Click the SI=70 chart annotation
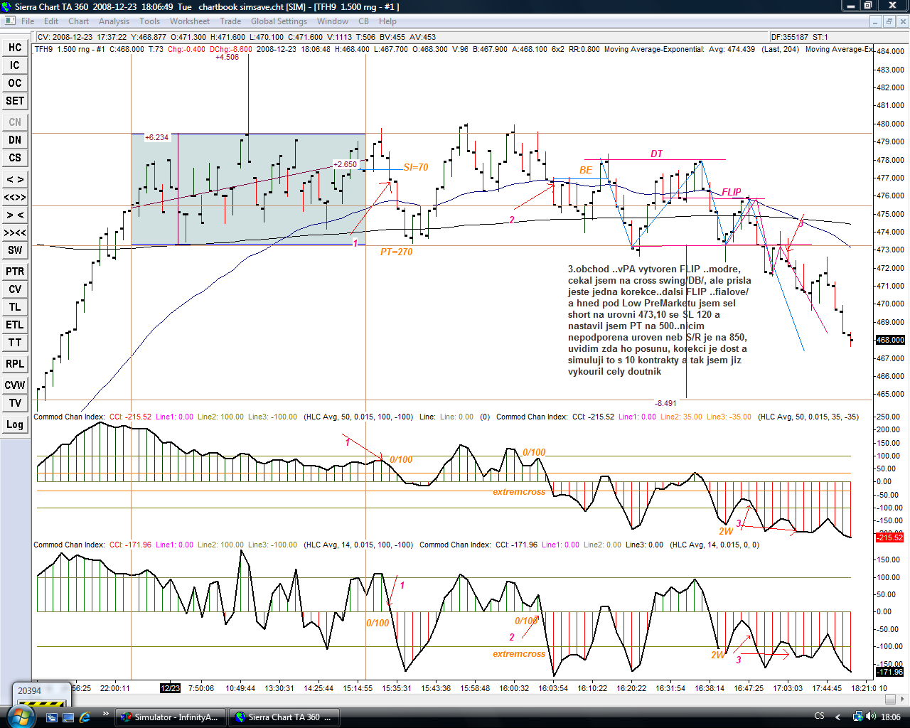This screenshot has width=910, height=728. point(416,167)
